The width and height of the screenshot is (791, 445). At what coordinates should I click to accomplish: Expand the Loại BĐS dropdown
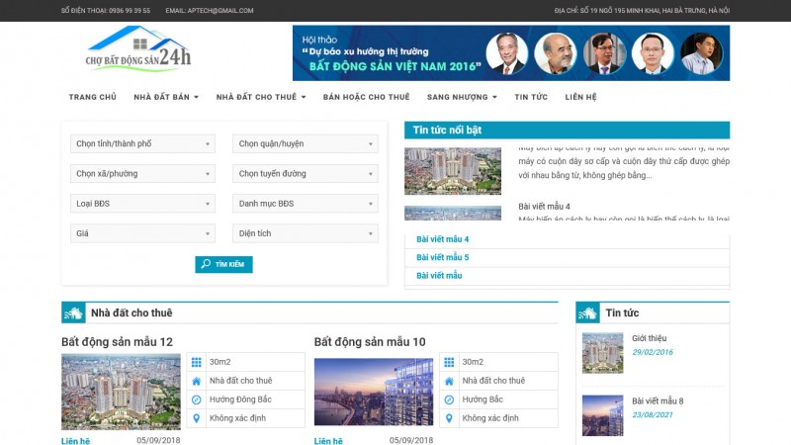142,204
